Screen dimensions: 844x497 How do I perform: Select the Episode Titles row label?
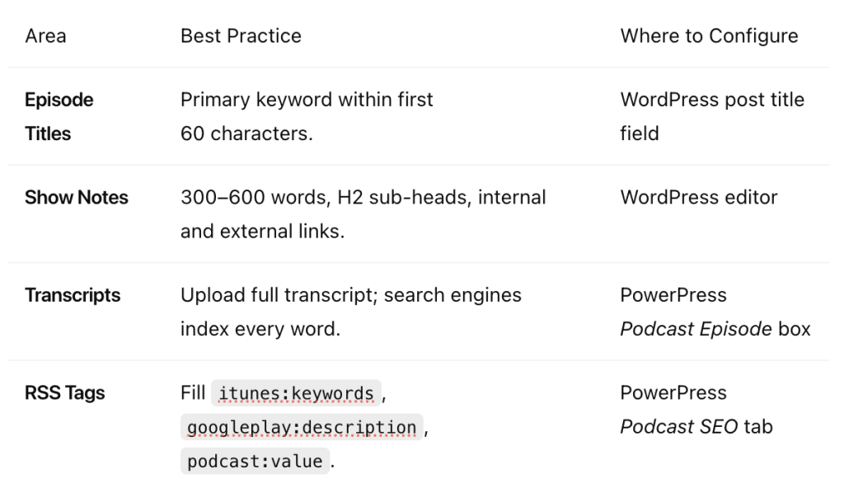tap(59, 116)
